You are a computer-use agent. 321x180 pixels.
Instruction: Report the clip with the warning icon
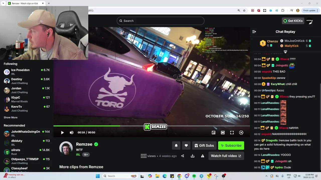(203, 156)
